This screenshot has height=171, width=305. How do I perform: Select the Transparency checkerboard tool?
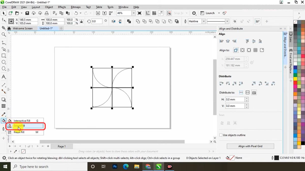point(4,106)
